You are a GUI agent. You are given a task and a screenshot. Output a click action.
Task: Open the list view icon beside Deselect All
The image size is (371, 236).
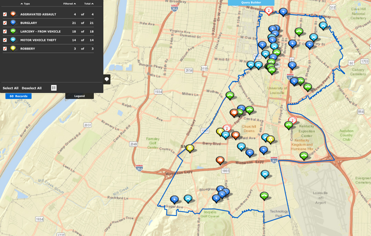(54, 88)
